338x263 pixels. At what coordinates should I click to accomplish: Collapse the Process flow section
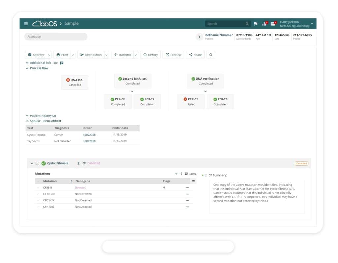pyautogui.click(x=27, y=68)
